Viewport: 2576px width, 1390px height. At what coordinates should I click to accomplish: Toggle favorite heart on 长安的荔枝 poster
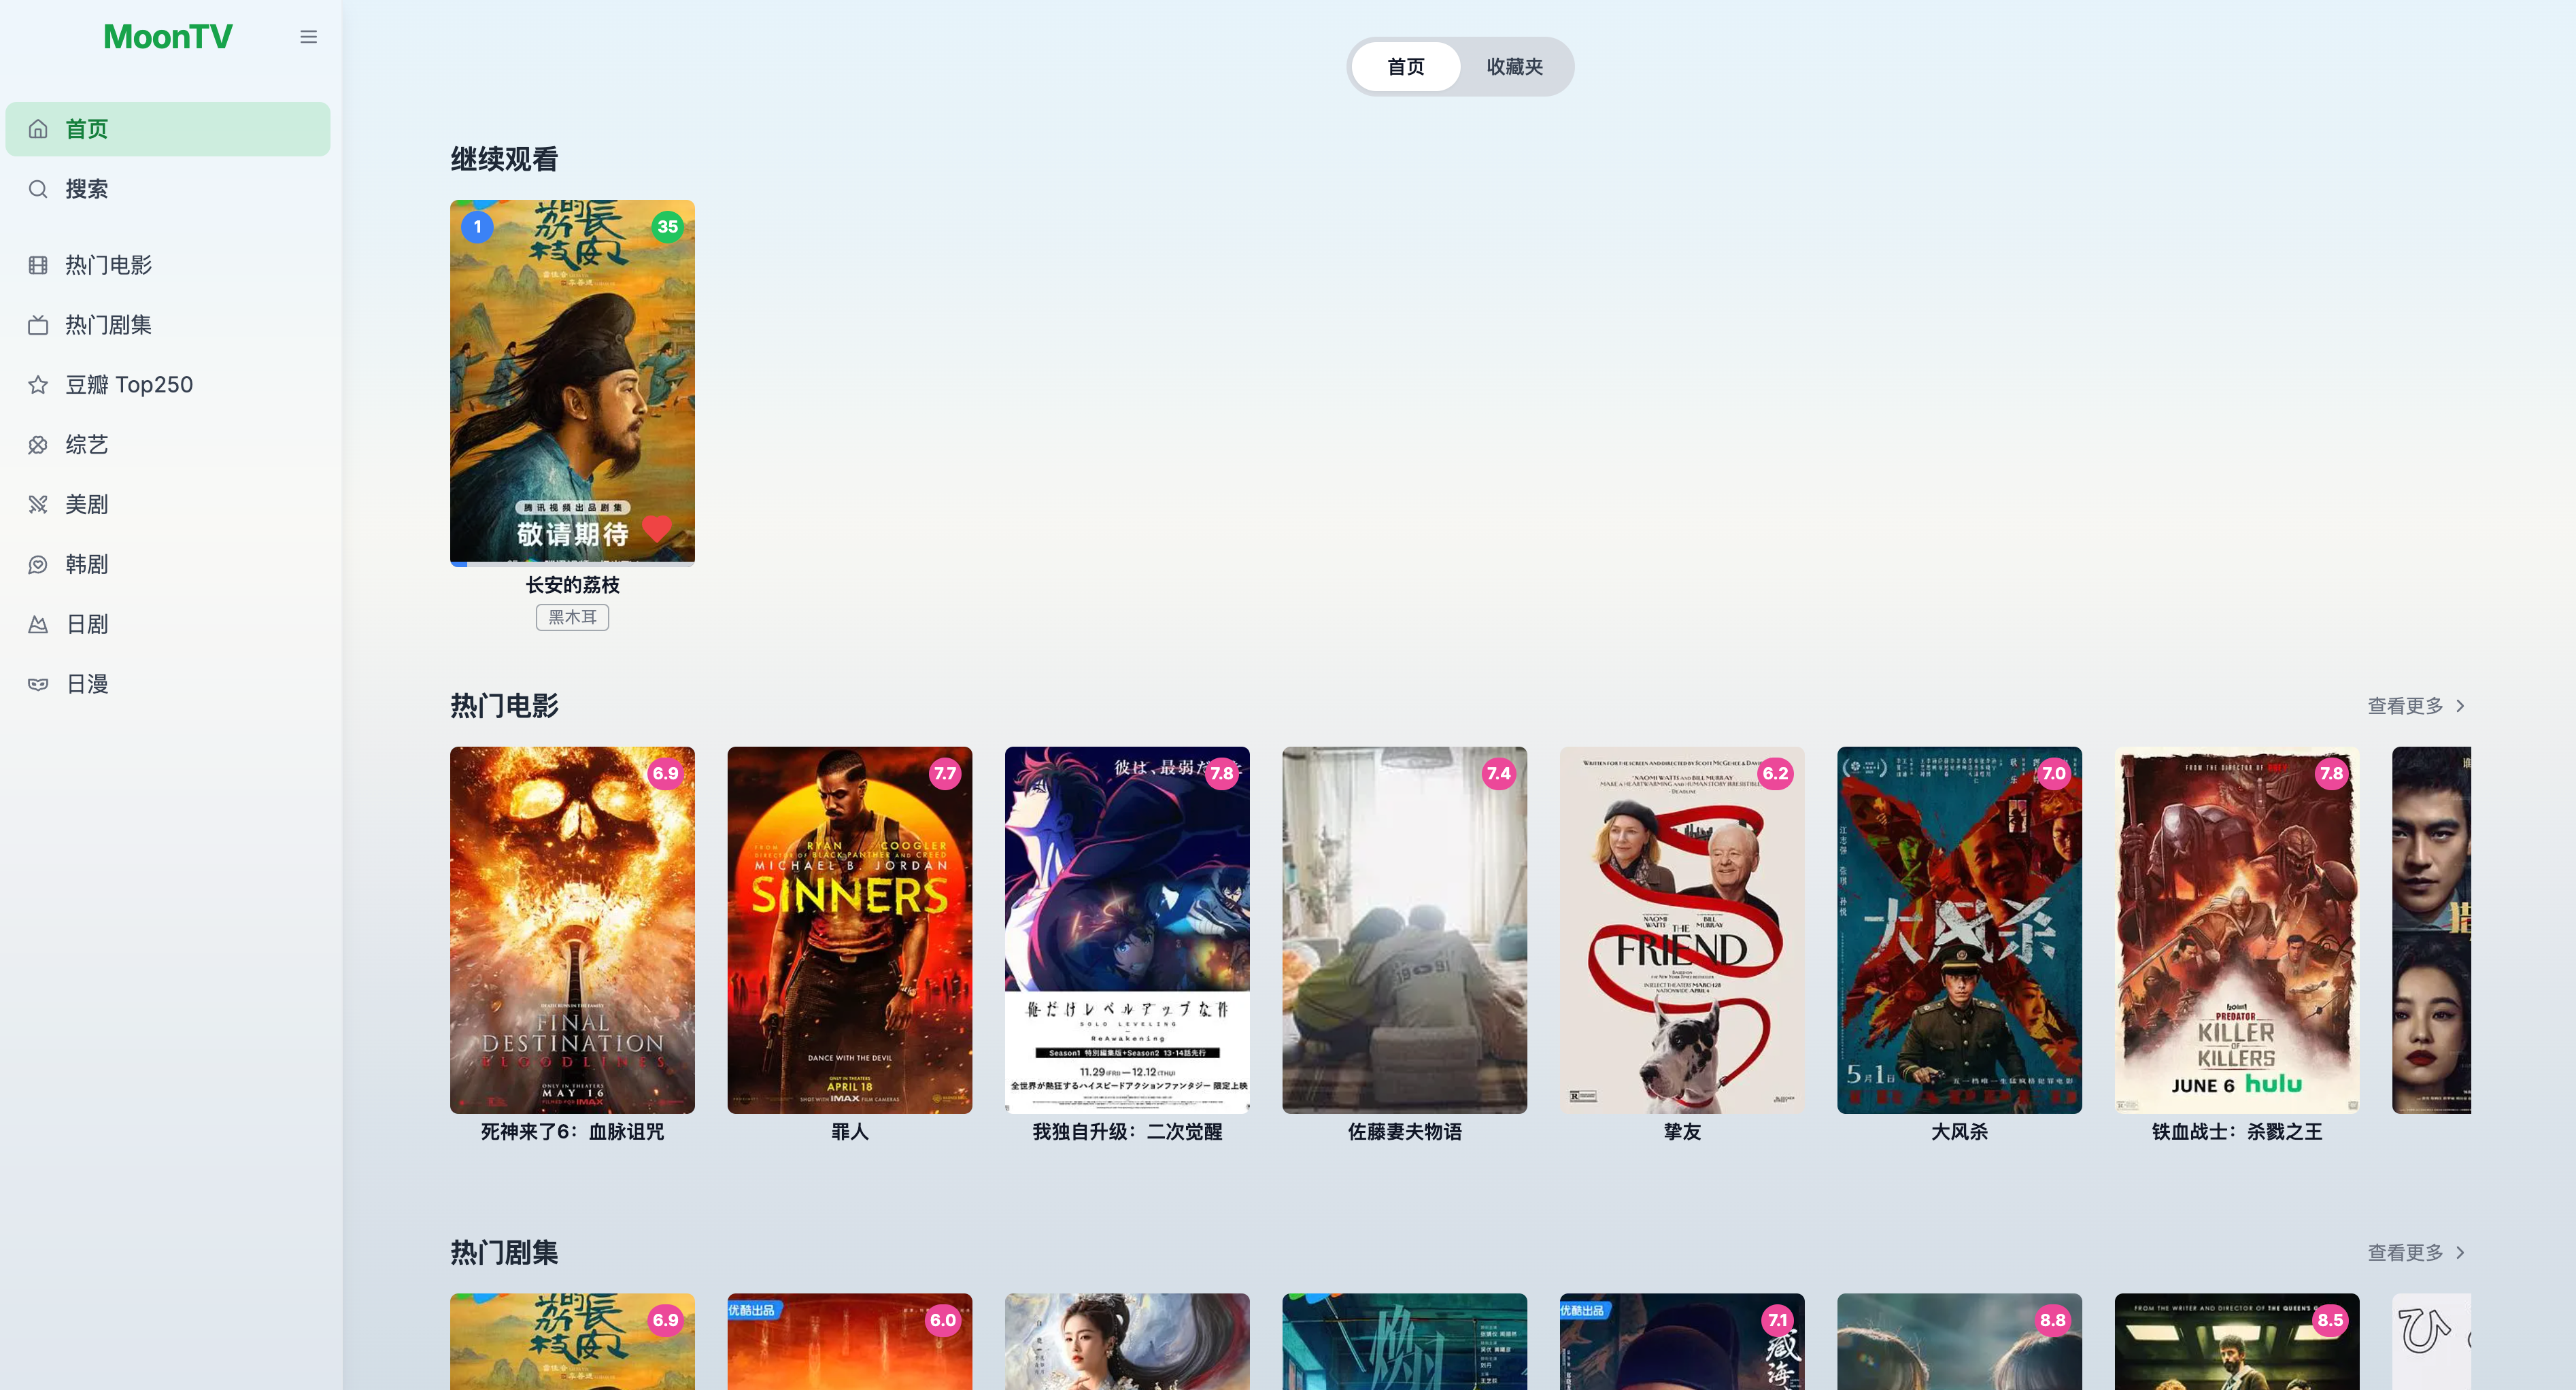(x=657, y=528)
